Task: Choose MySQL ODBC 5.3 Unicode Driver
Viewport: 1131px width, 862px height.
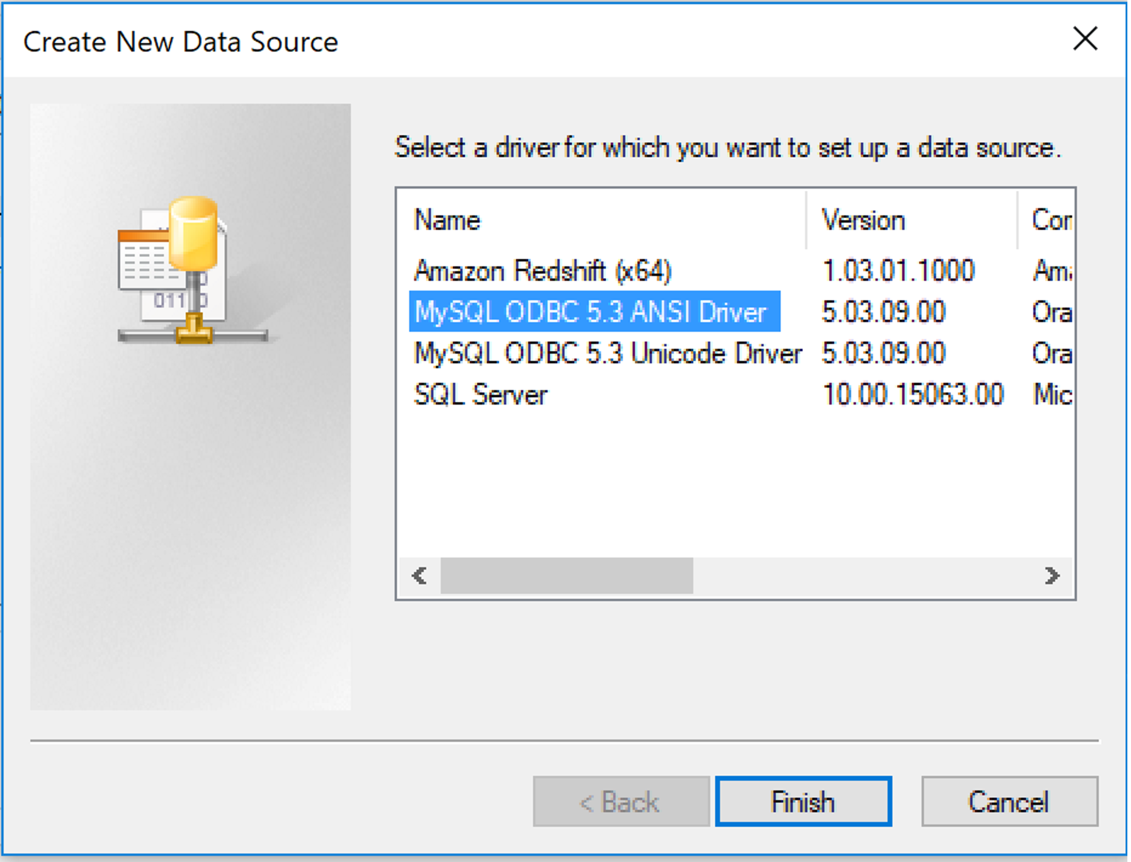Action: pos(608,353)
